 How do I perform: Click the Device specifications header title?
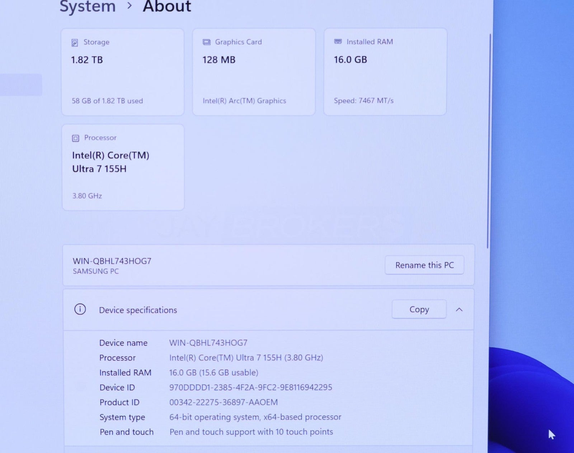pos(138,310)
